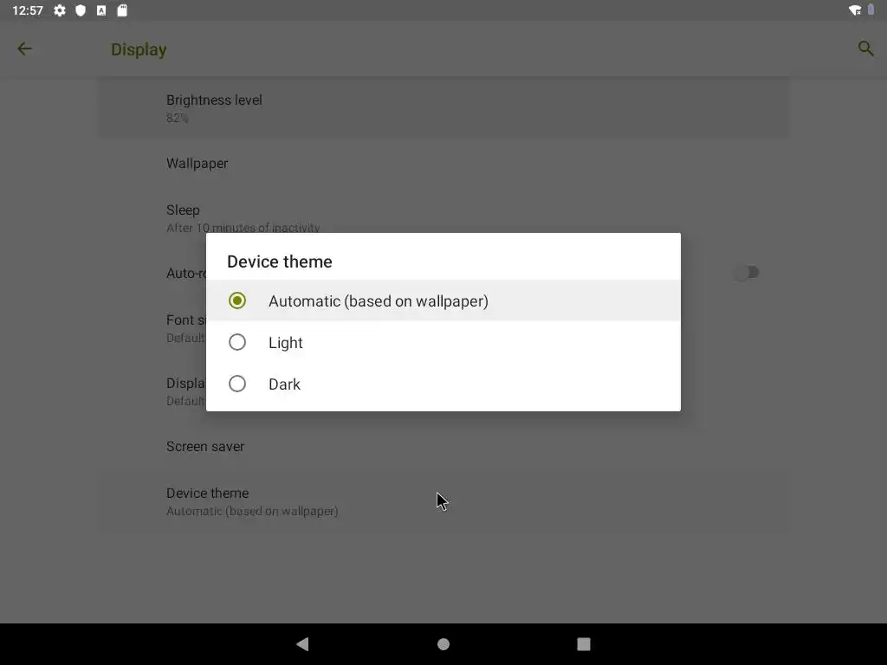The image size is (887, 665).
Task: Open Brightness level setting
Action: pyautogui.click(x=443, y=108)
